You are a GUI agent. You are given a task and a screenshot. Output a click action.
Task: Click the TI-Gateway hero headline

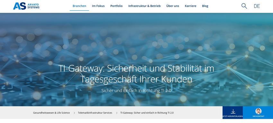[x=136, y=74]
